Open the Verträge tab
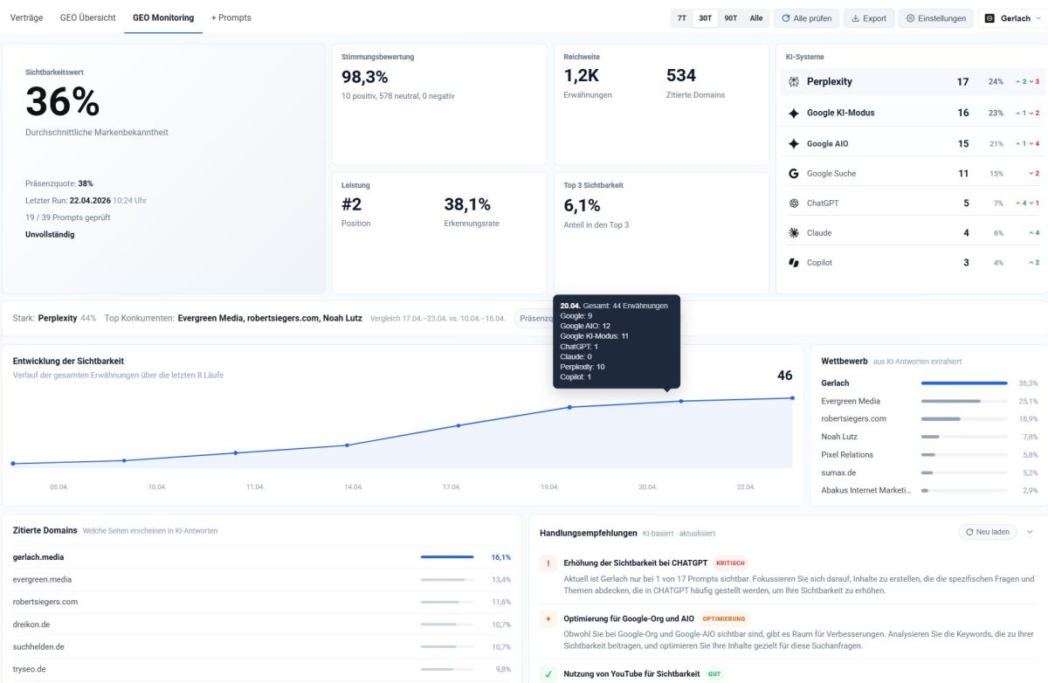 point(27,17)
